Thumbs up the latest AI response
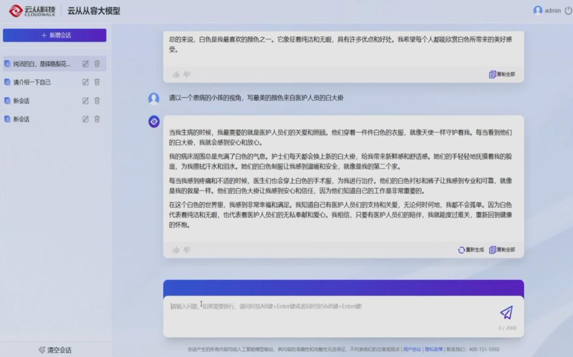The width and height of the screenshot is (573, 357). coord(176,250)
